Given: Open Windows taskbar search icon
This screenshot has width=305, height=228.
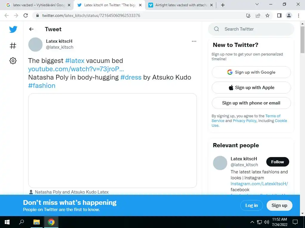Looking at the screenshot, I should click(x=21, y=222).
